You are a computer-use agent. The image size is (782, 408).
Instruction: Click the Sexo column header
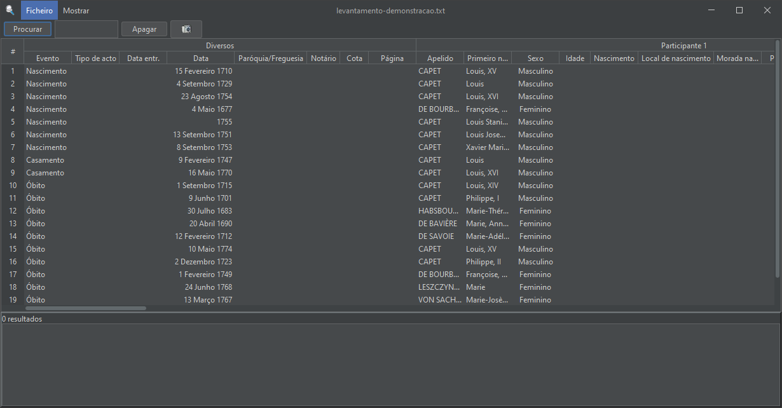pyautogui.click(x=535, y=58)
